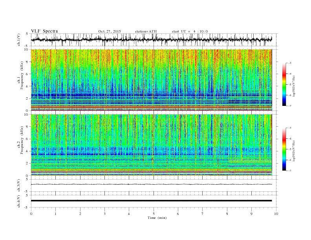
Task: Click time axis tick label "8" minutes
Action: pyautogui.click(x=227, y=214)
